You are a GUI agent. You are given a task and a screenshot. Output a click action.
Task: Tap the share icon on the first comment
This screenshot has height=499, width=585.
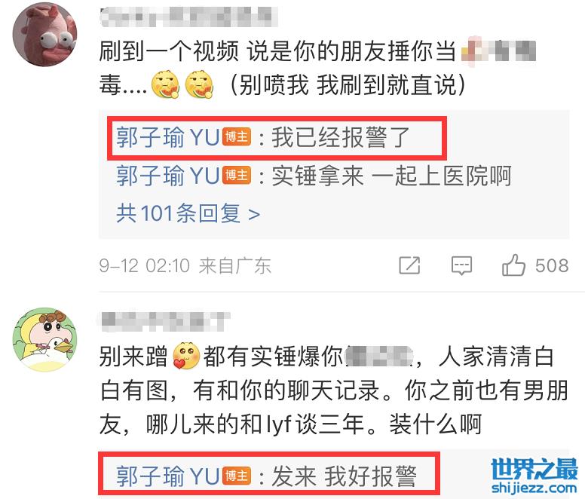pos(409,265)
